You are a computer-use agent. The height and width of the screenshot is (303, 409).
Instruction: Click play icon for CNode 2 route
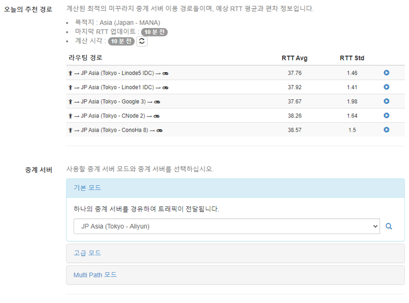[387, 116]
